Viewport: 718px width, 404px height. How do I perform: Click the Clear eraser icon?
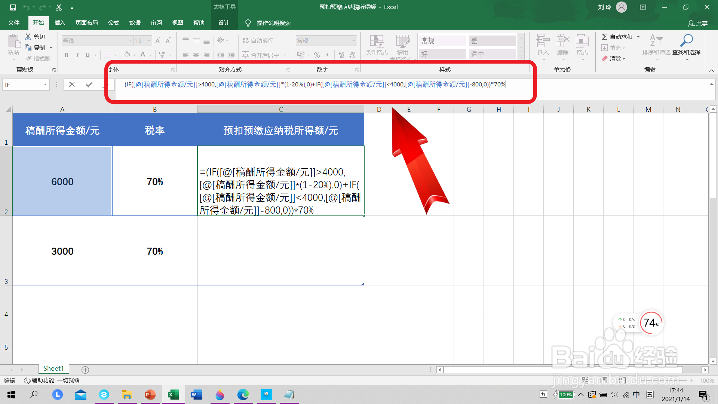pos(605,58)
